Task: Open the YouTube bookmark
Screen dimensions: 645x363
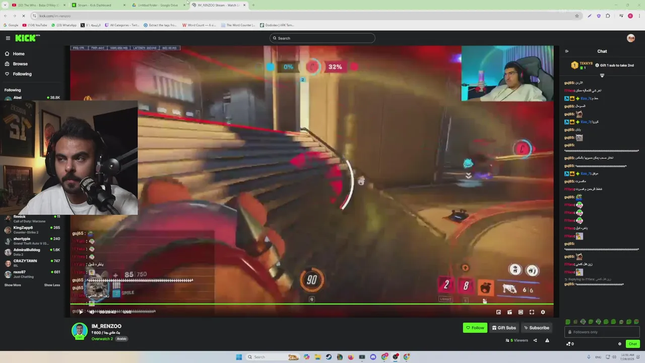Action: pos(35,25)
